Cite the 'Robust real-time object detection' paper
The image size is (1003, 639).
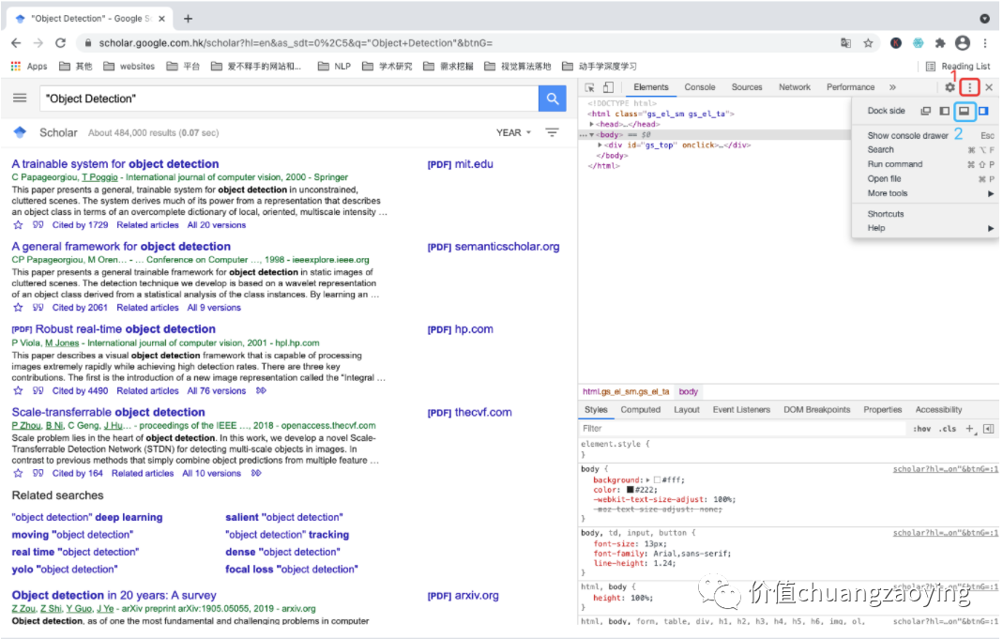(x=38, y=391)
